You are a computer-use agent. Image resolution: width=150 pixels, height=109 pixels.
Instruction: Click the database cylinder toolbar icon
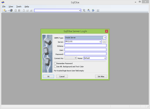point(11,10)
